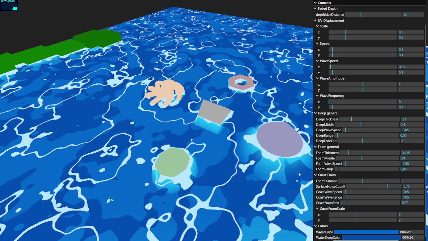Collapse the Controls panel chevron
Screen dimensions: 428x241
pos(315,3)
